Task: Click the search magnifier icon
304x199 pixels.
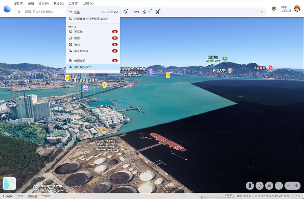Action: coord(19,12)
